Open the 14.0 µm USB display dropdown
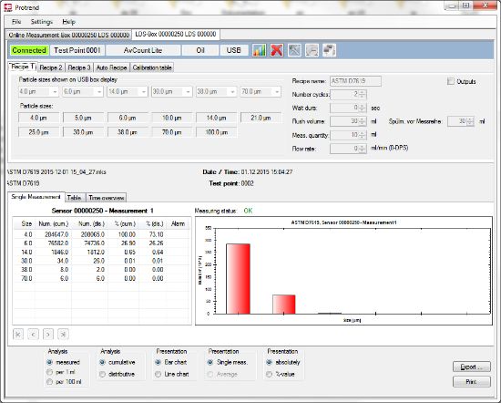This screenshot has width=501, height=403. click(143, 92)
